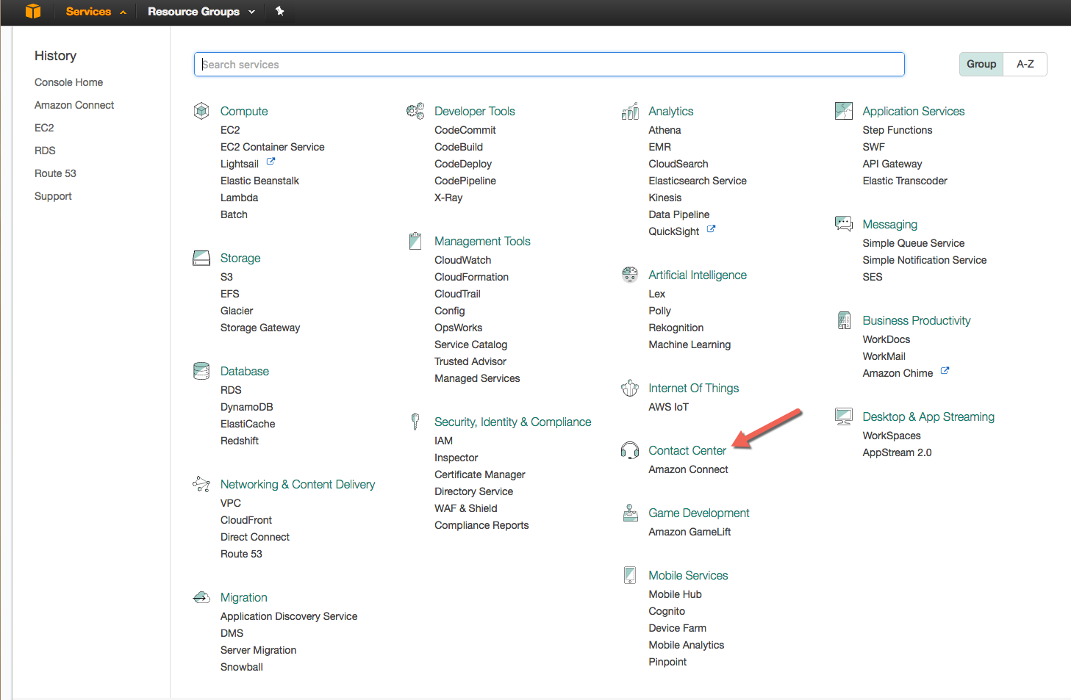Screen dimensions: 1071x700
Task: Open the CloudWatch service link
Action: 462,260
